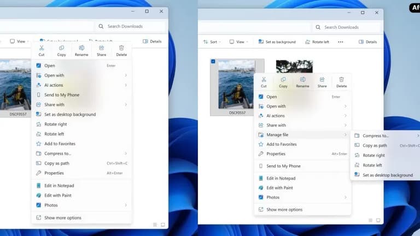
Task: Open View dropdown in right window toolbar
Action: point(239,42)
